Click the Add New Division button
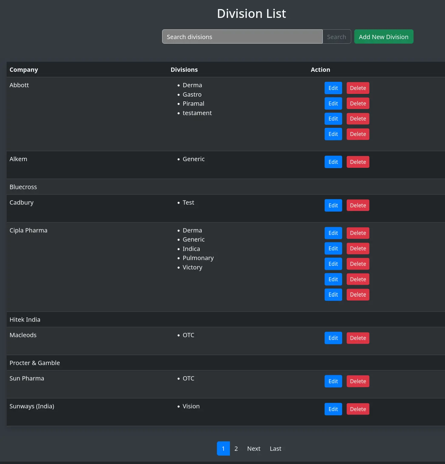Viewport: 445px width, 464px height. point(384,37)
